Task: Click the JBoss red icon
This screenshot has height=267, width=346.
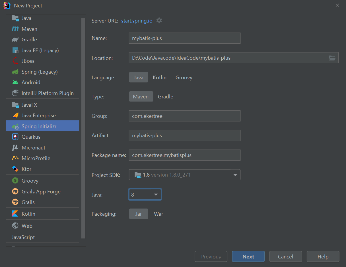Action: click(x=15, y=61)
